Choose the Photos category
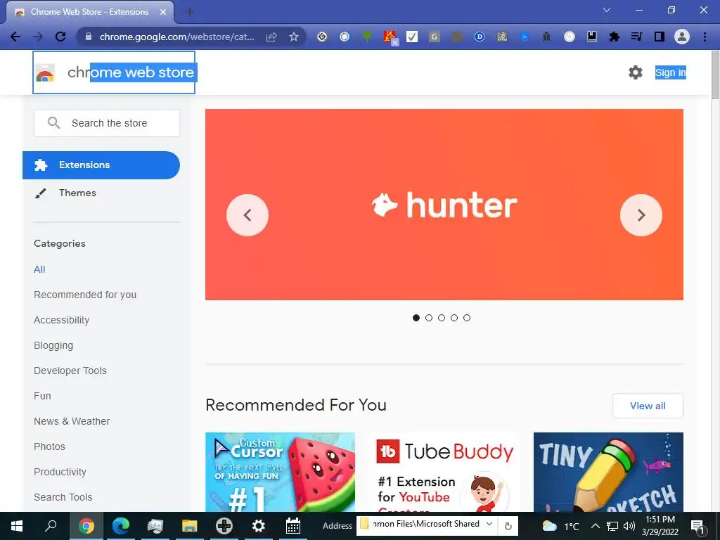This screenshot has height=540, width=720. pos(50,446)
